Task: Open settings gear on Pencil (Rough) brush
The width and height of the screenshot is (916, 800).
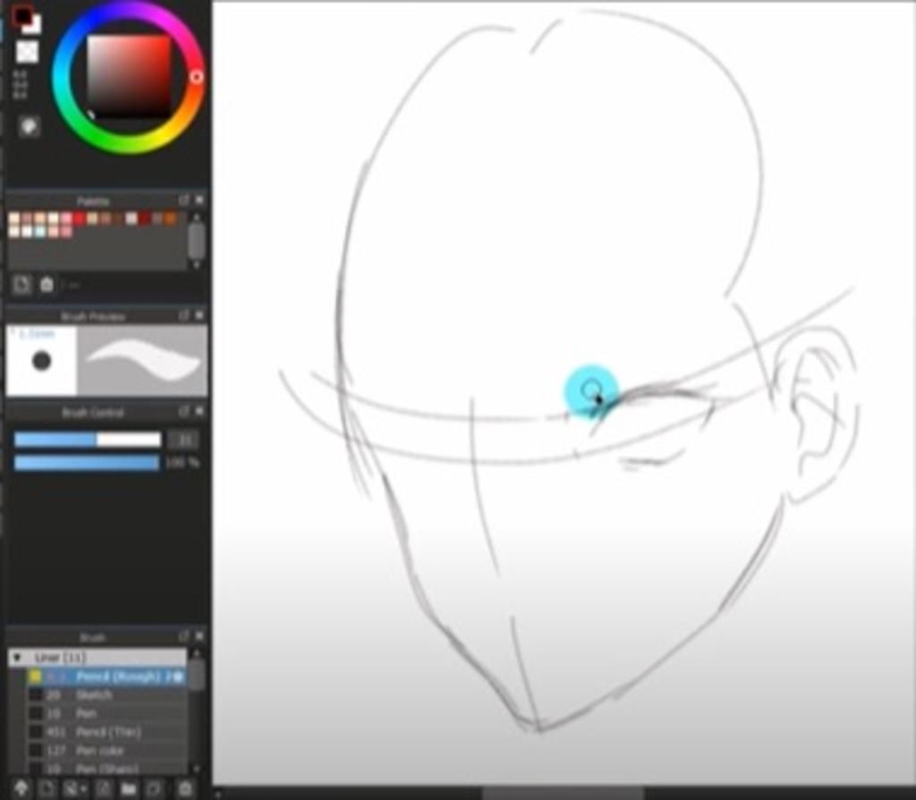Action: 178,677
